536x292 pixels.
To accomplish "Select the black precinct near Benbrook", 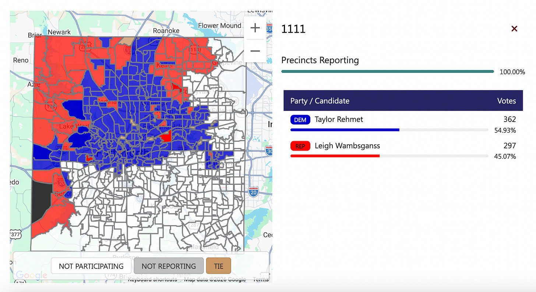I will click(39, 200).
